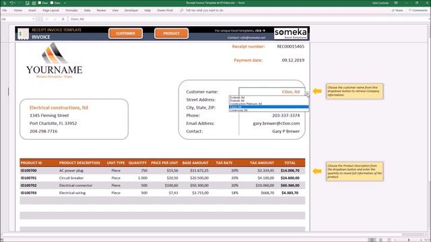Click the someka logo
Image resolution: width=431 pixels, height=242 pixels.
click(x=291, y=34)
